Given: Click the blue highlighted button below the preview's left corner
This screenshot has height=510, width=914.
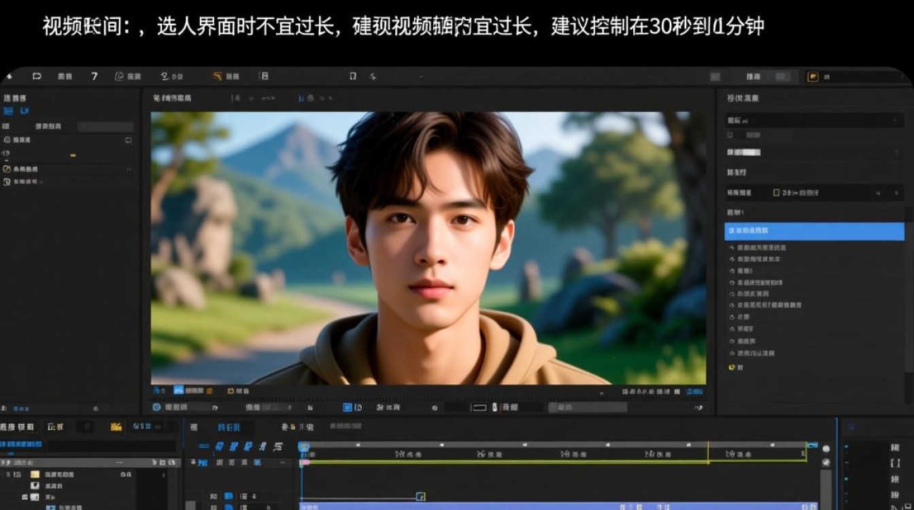Looking at the screenshot, I should (x=178, y=391).
